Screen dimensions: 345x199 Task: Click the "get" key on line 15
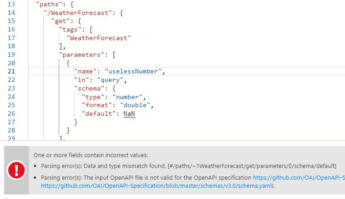pos(60,21)
